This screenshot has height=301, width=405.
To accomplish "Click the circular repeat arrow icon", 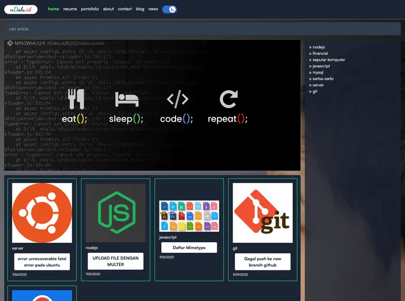I will pyautogui.click(x=228, y=99).
